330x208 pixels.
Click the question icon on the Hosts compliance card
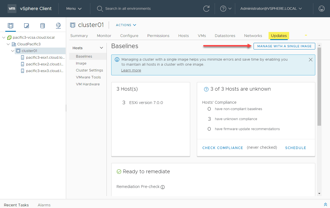click(x=206, y=89)
